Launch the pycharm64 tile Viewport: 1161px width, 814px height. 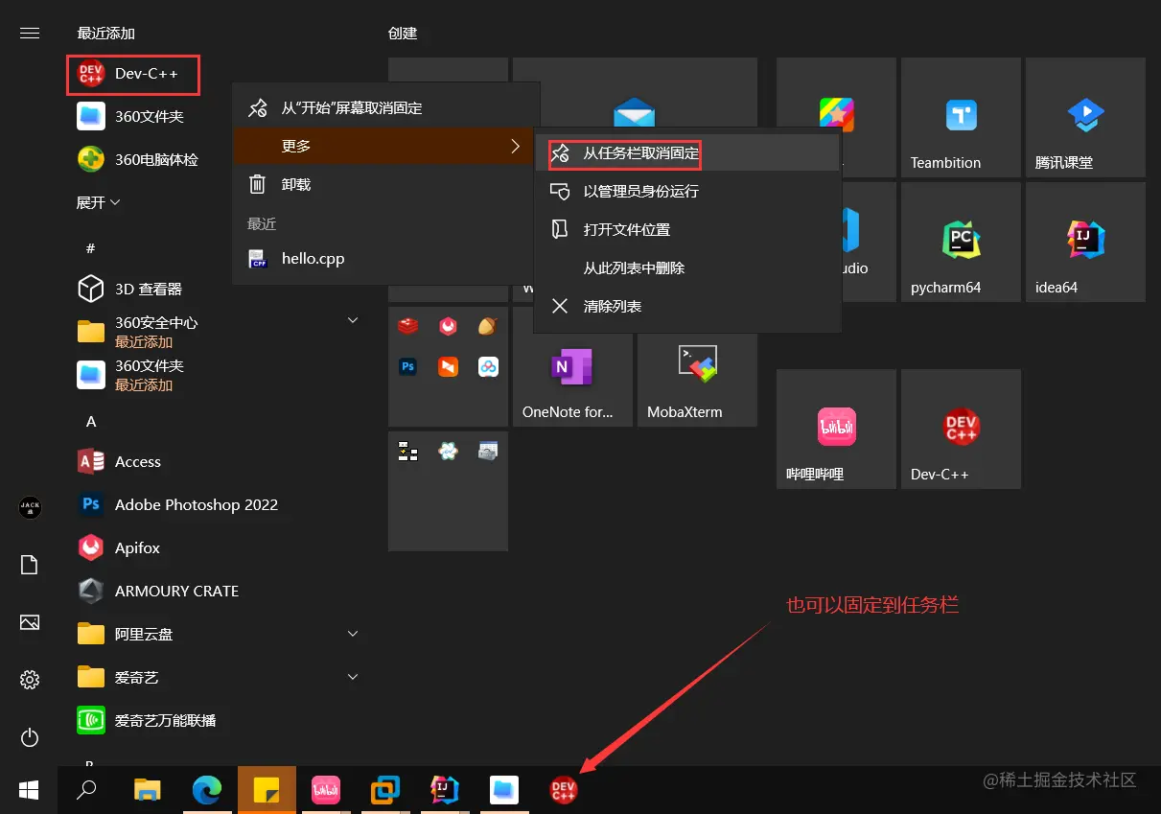(x=961, y=242)
